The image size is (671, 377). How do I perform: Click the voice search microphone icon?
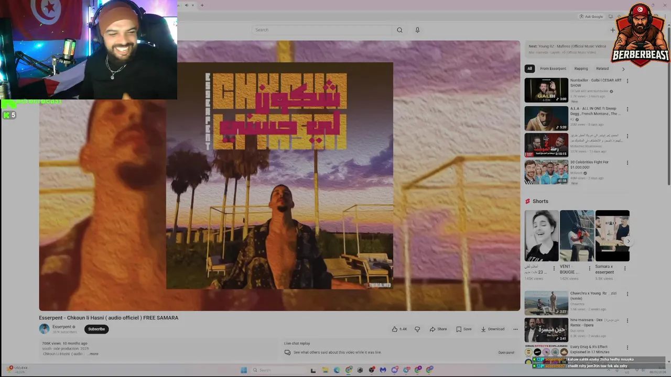tap(417, 30)
